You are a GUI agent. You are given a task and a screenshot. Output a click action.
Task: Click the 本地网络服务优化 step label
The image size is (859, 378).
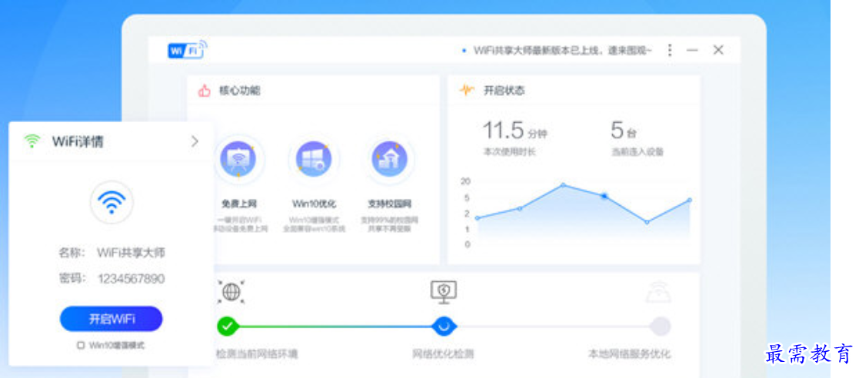tap(630, 354)
